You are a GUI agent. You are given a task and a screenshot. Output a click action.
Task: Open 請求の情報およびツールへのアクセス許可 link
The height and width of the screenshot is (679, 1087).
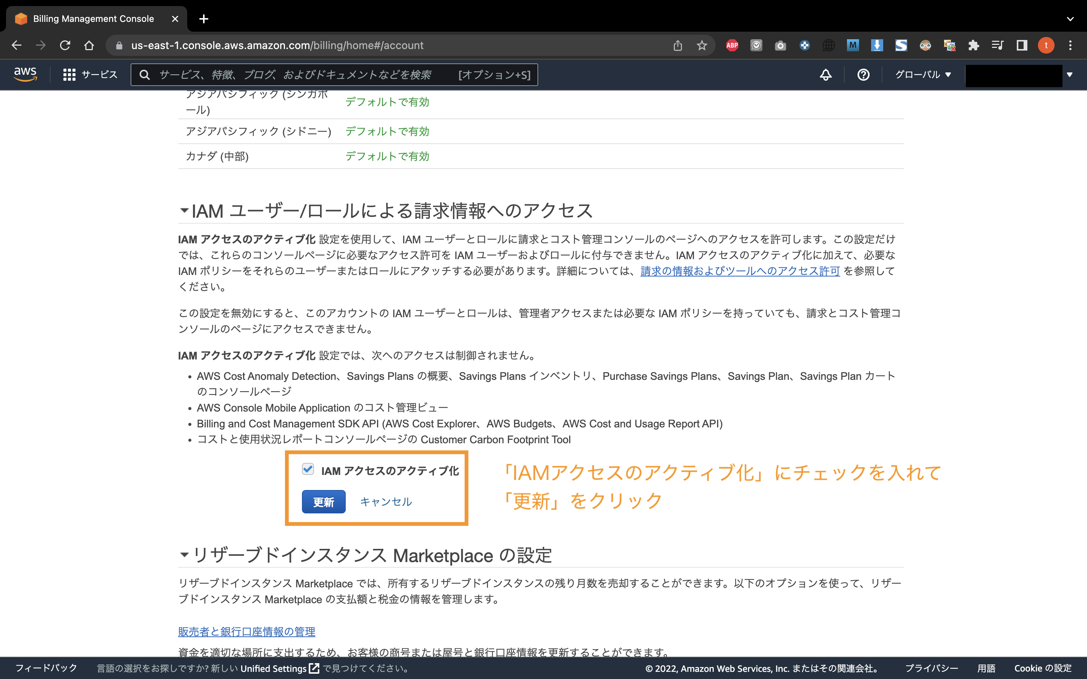click(x=740, y=271)
